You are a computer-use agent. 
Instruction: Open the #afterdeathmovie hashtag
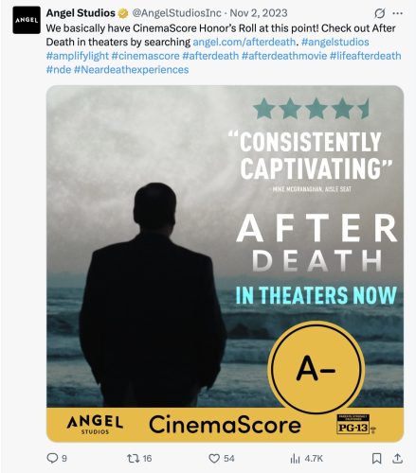click(x=284, y=56)
